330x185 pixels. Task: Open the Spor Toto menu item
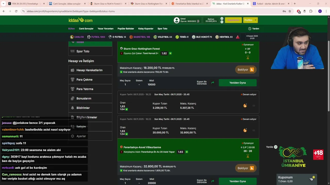click(162, 29)
